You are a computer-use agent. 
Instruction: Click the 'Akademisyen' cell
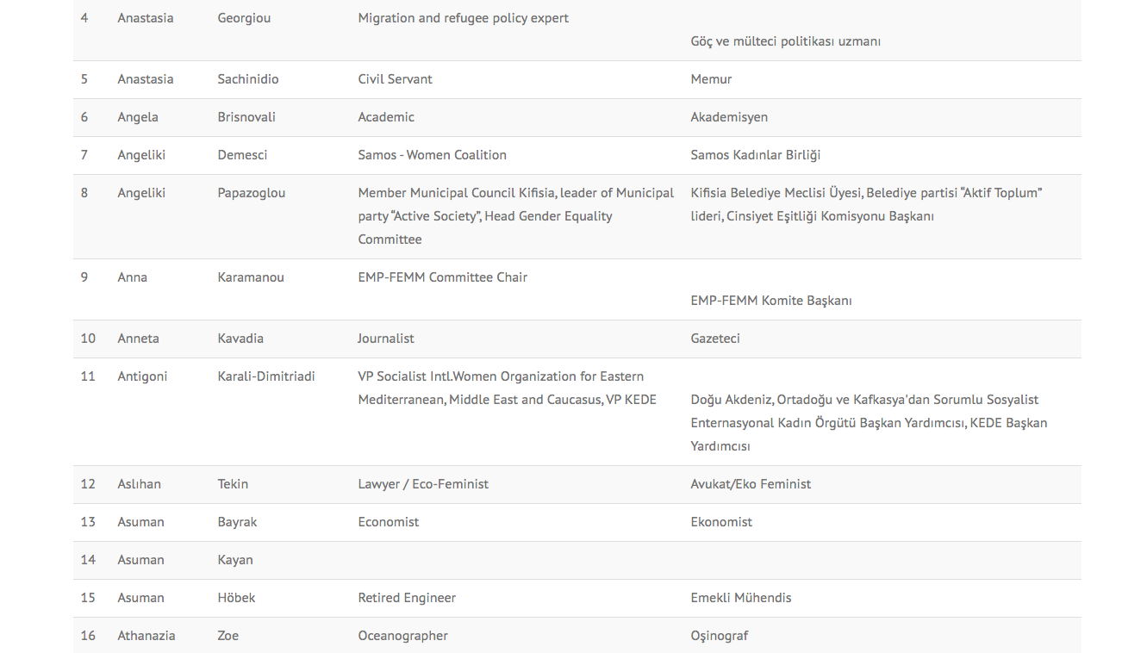coord(728,117)
